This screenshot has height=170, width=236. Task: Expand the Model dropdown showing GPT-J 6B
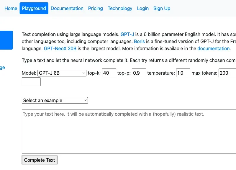pos(62,73)
